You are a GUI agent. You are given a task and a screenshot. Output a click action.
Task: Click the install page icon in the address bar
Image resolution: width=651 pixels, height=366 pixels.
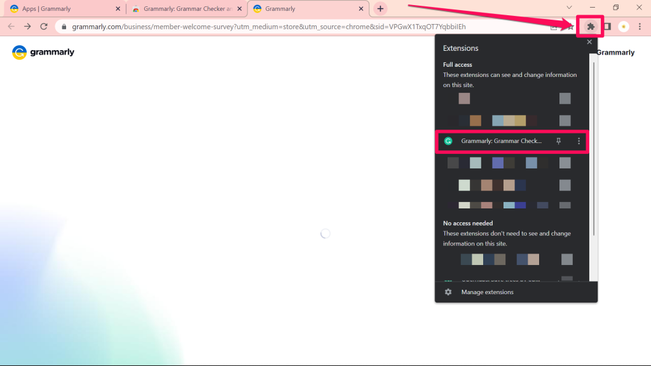coord(554,27)
